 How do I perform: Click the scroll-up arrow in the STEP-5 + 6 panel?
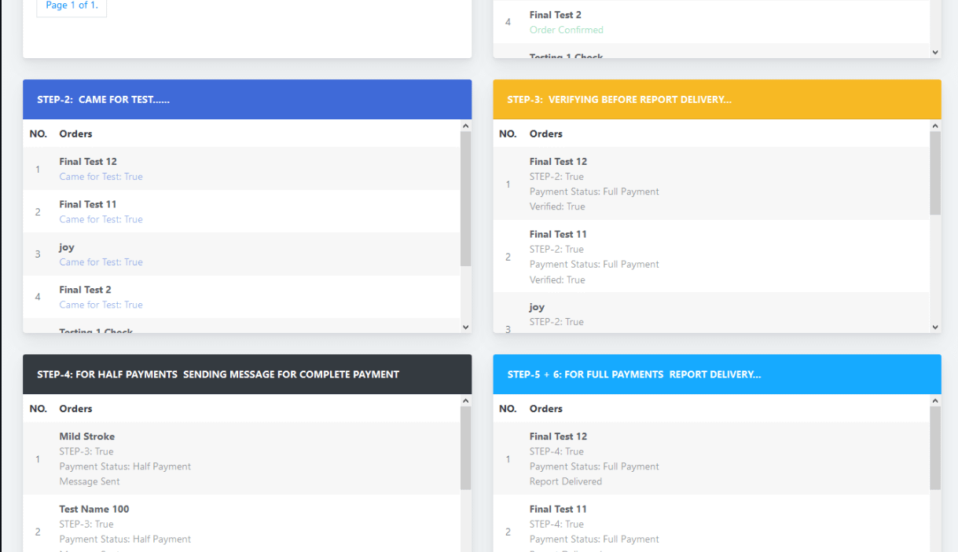[935, 400]
